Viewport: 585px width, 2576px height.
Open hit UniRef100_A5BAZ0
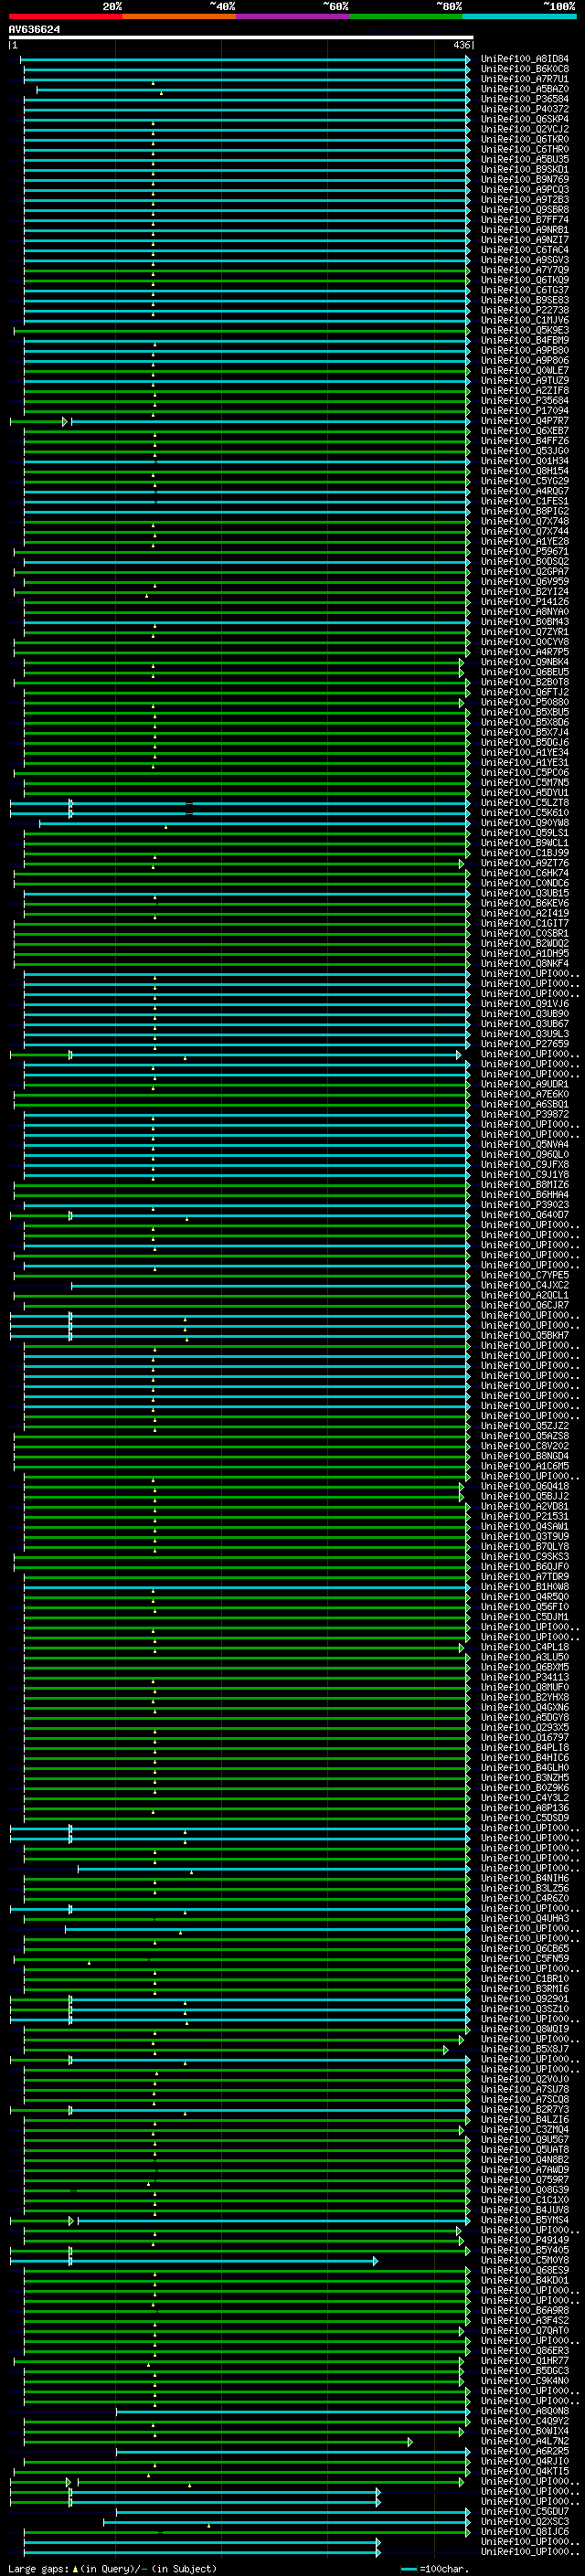[525, 89]
